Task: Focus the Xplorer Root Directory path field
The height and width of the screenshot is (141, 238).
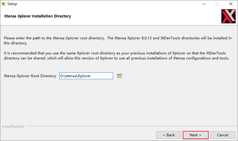Action: [86, 76]
